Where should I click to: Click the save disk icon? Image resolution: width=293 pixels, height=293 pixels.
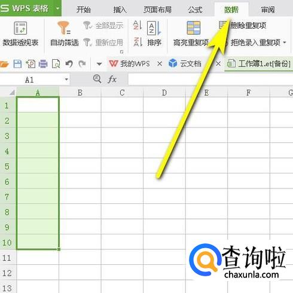point(17,64)
